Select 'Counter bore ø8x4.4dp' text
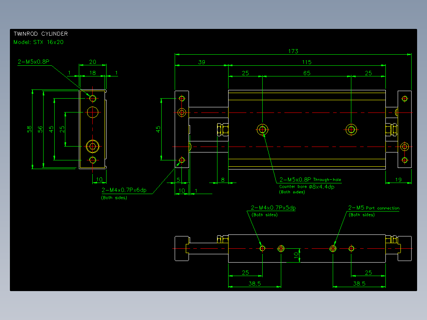The height and width of the screenshot is (320, 427). [x=307, y=187]
